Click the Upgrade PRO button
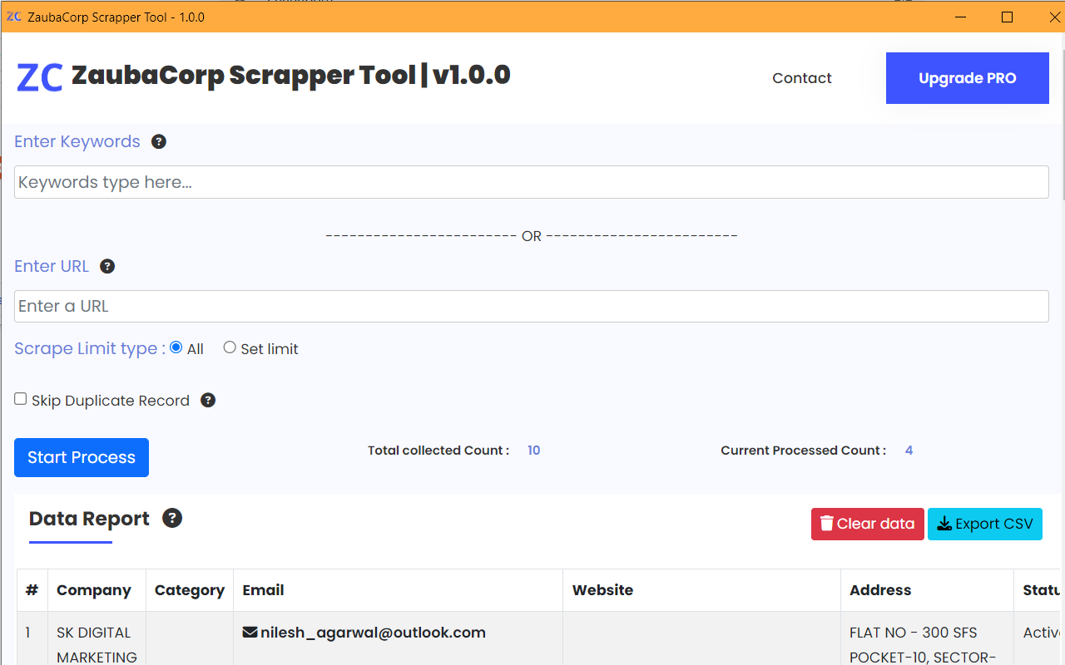1065x665 pixels. tap(967, 77)
